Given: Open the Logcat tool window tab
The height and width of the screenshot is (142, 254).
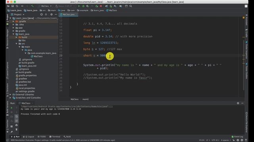Looking at the screenshot, I should [x=29, y=137].
